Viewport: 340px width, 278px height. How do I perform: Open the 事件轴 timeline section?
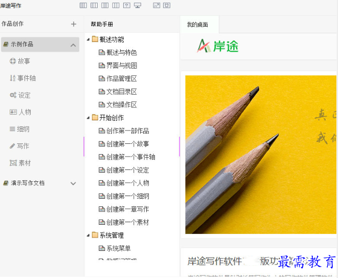click(x=26, y=78)
